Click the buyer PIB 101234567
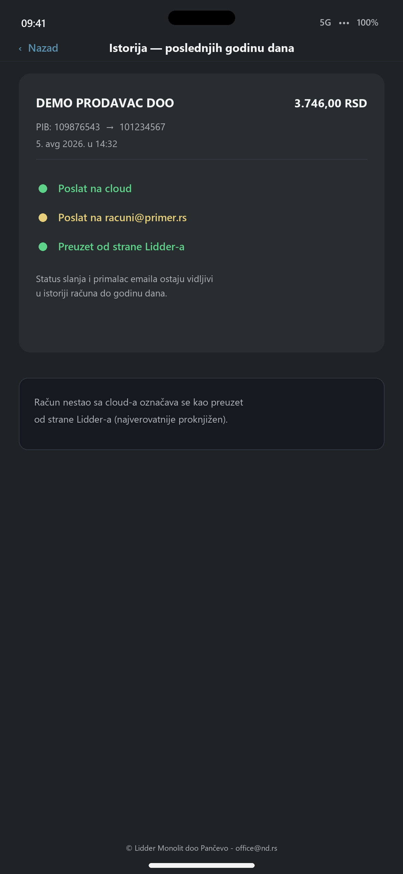Image resolution: width=403 pixels, height=874 pixels. pyautogui.click(x=142, y=127)
